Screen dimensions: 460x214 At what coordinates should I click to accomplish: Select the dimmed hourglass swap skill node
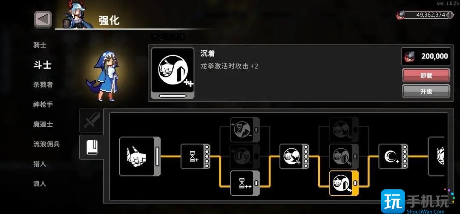pos(245,130)
